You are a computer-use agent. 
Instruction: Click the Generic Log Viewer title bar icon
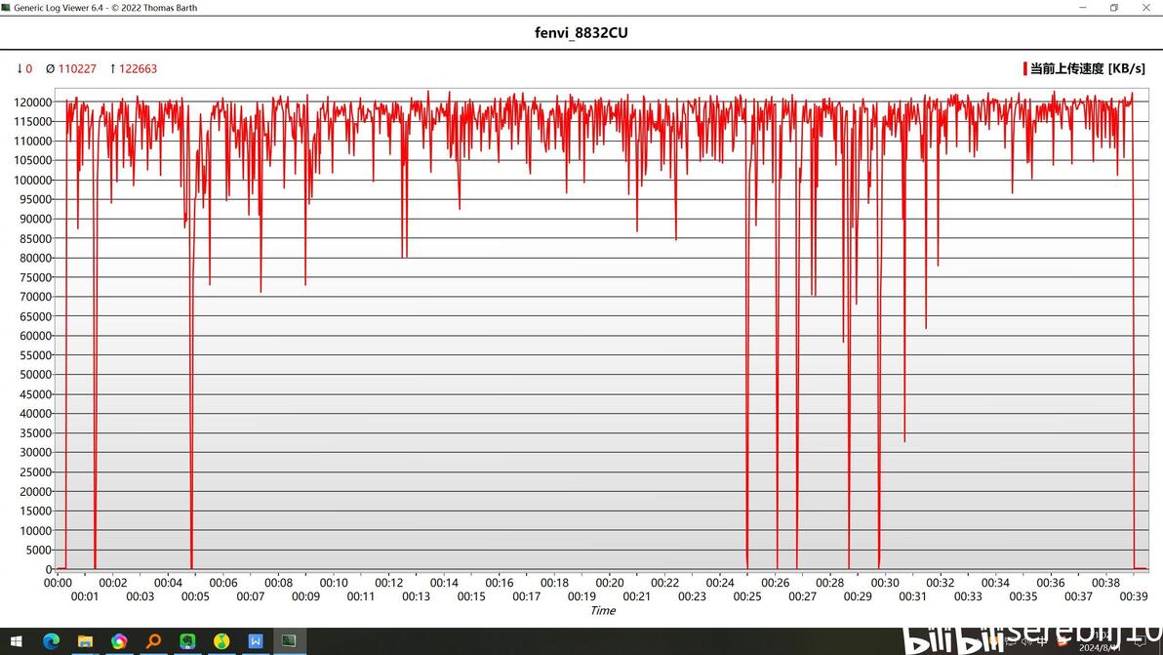6,8
